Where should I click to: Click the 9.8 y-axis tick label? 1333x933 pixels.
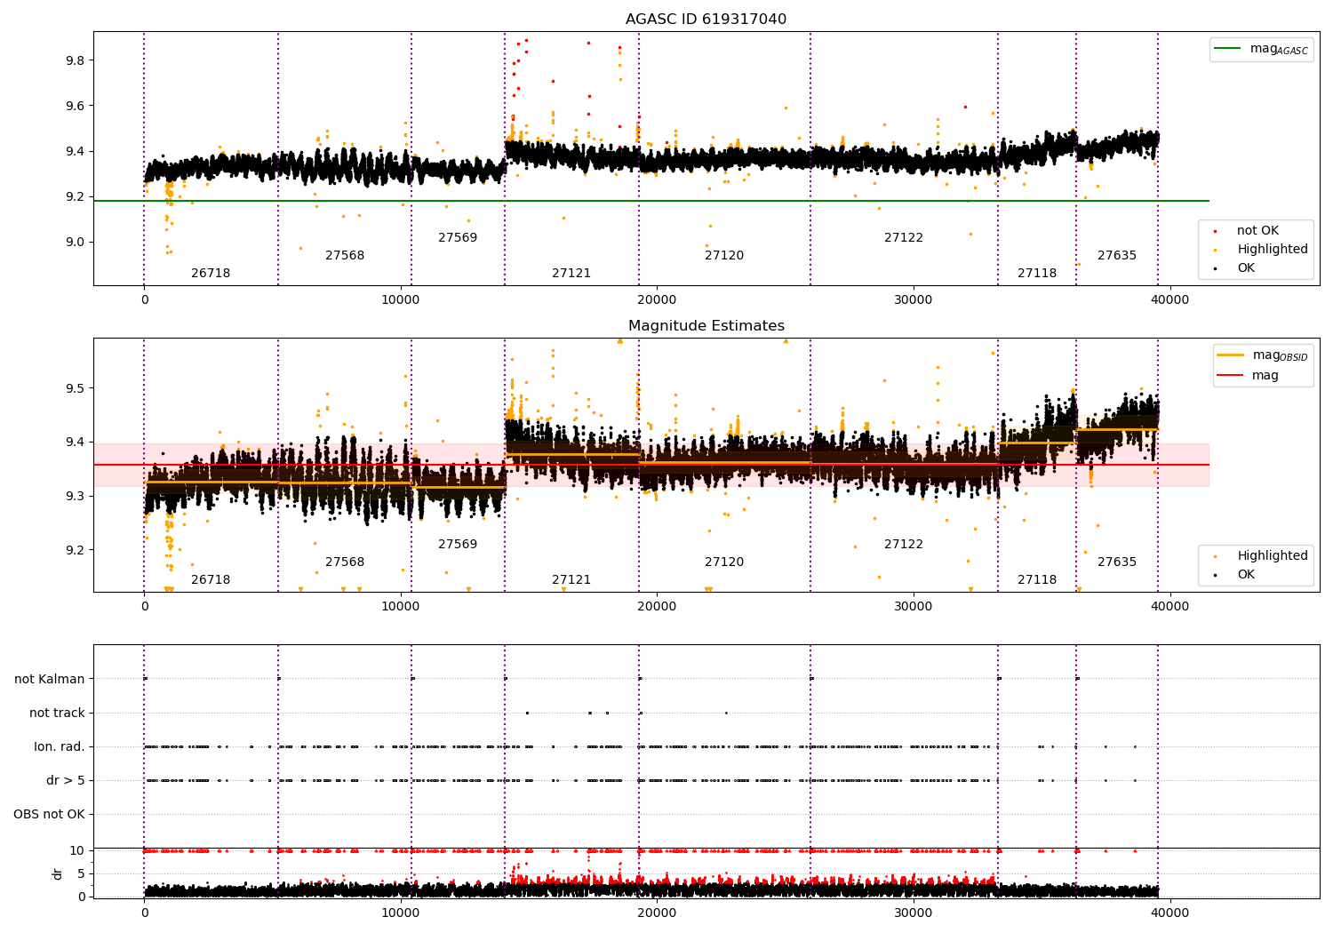point(75,60)
